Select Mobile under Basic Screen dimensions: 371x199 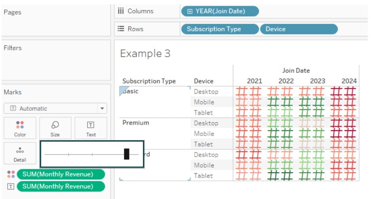tap(204, 102)
